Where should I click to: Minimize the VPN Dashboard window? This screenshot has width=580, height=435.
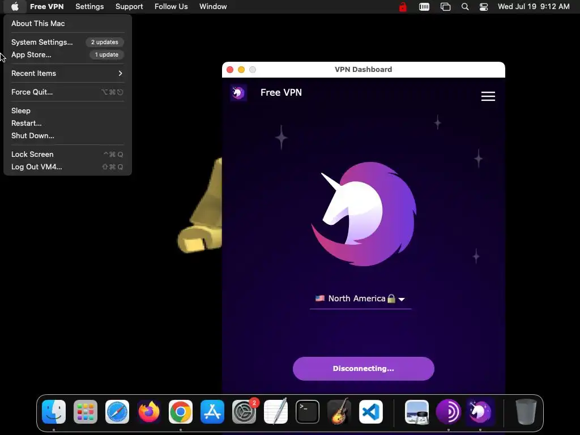[241, 70]
